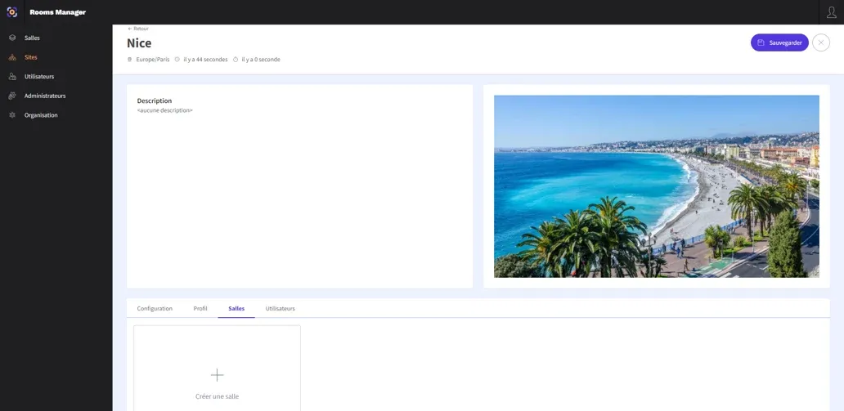Image resolution: width=844 pixels, height=411 pixels.
Task: Click the Nice site title
Action: coord(139,43)
